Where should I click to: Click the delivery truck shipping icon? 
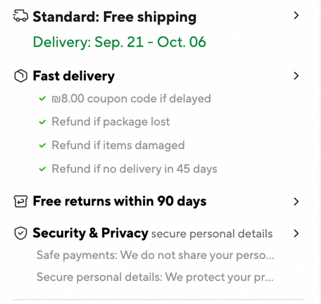click(20, 15)
